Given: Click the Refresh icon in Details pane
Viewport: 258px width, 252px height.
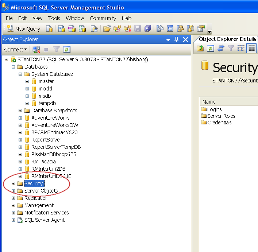Looking at the screenshot, I should click(x=211, y=49).
